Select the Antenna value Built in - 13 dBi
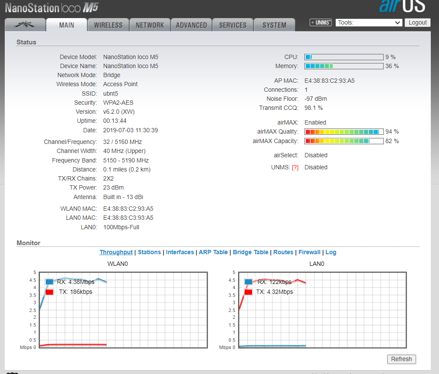This screenshot has height=374, width=439. click(123, 197)
